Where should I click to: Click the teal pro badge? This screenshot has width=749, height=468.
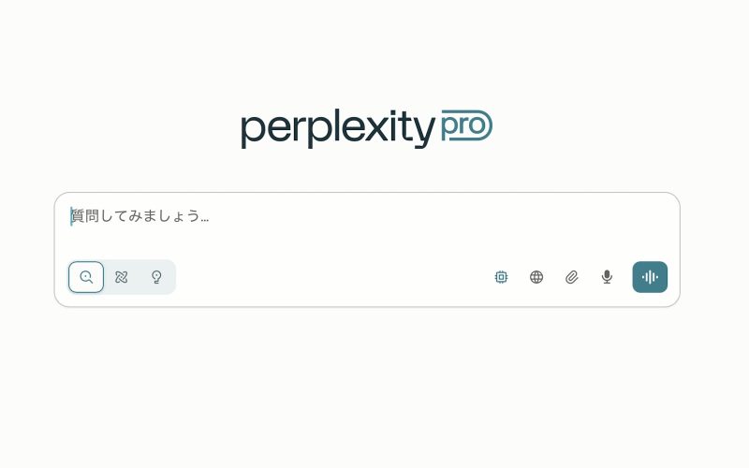pos(466,125)
